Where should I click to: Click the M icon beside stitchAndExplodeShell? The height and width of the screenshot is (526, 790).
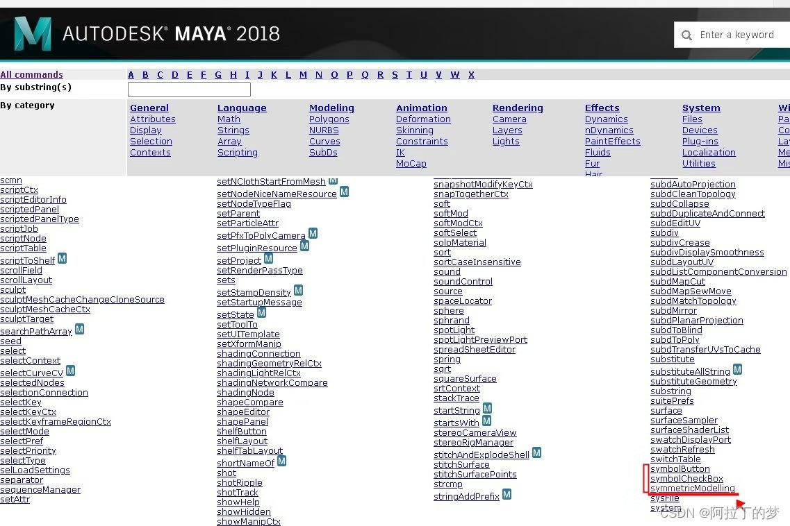tap(536, 452)
